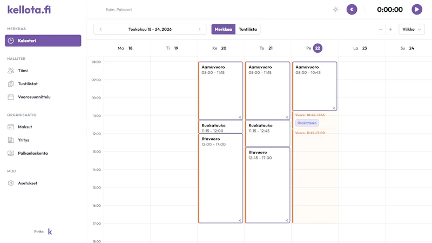The image size is (432, 243).
Task: Click euro icon on Thursday Aamuvuoro entry
Action: (287, 117)
